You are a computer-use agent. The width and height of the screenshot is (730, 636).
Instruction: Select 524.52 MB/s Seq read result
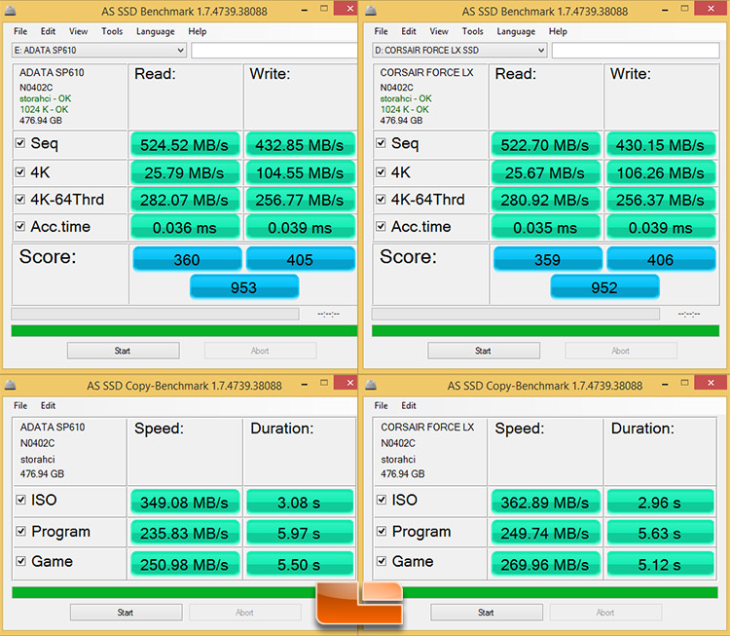[185, 145]
